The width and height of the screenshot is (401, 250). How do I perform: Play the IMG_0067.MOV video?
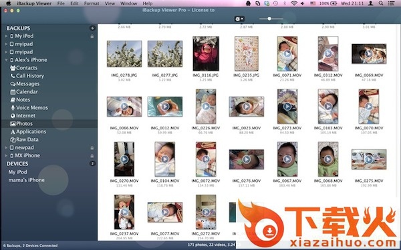click(x=287, y=159)
